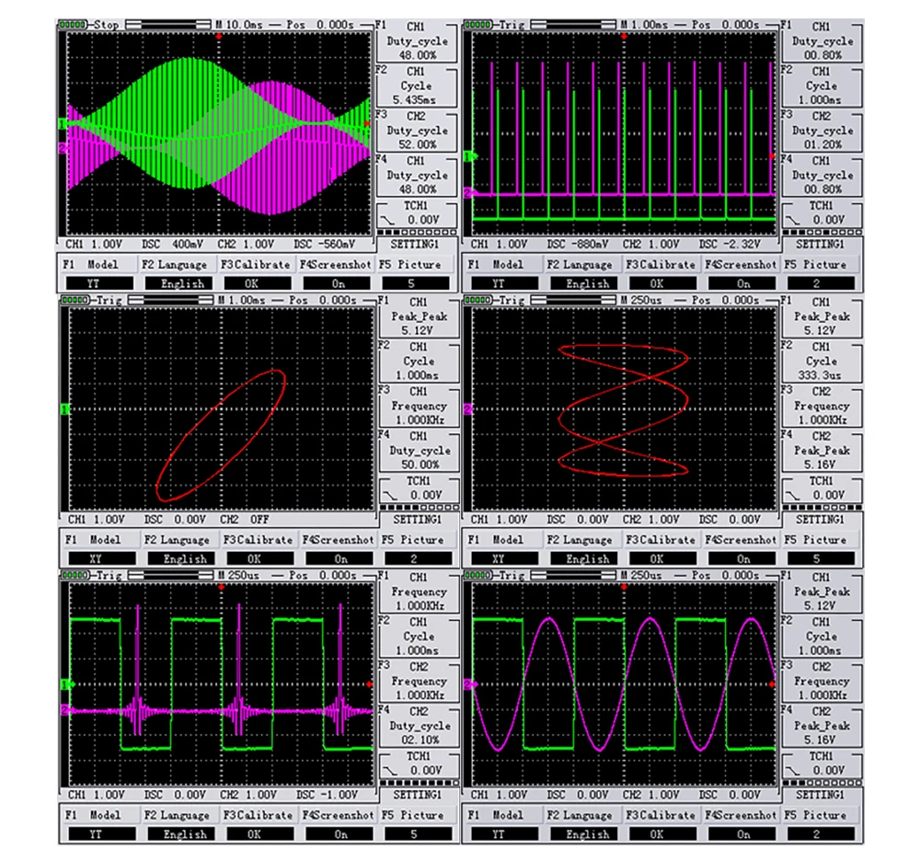
Task: Open the English Language selector on the ringing-spikes screen
Action: pos(182,834)
